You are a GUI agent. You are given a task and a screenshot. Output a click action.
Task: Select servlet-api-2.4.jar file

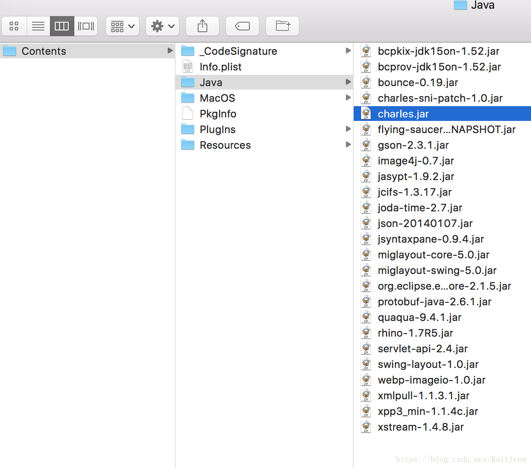click(442, 348)
